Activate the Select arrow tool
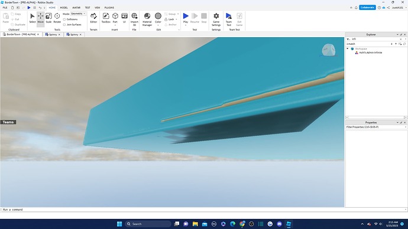 click(33, 18)
